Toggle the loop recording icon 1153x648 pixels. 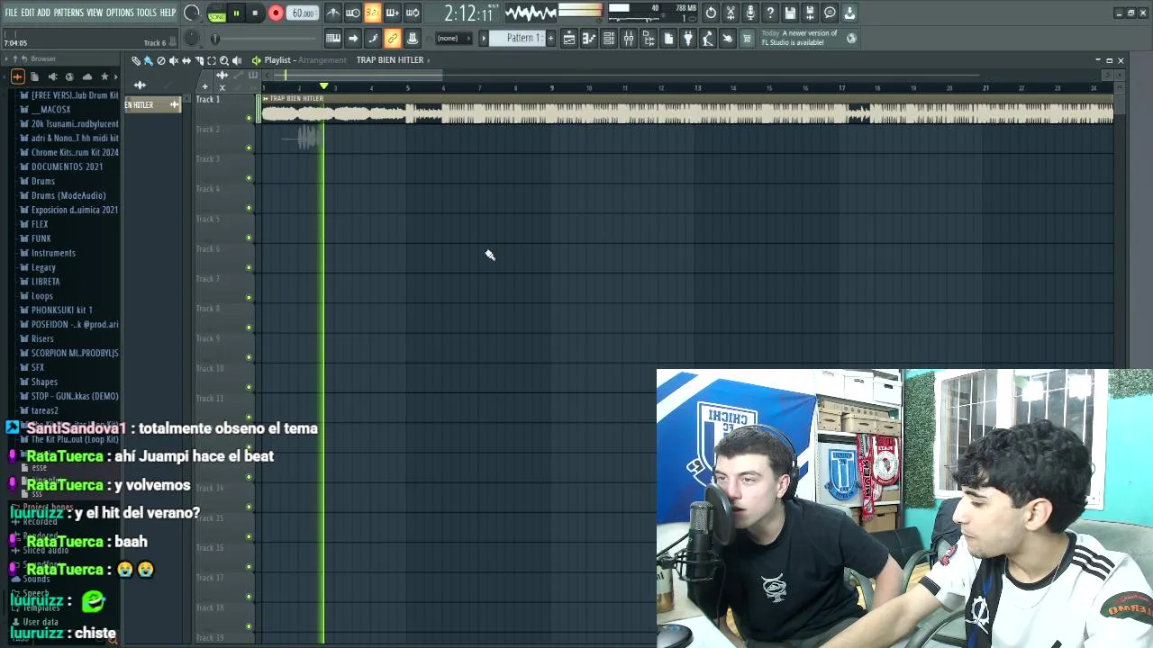(x=413, y=13)
